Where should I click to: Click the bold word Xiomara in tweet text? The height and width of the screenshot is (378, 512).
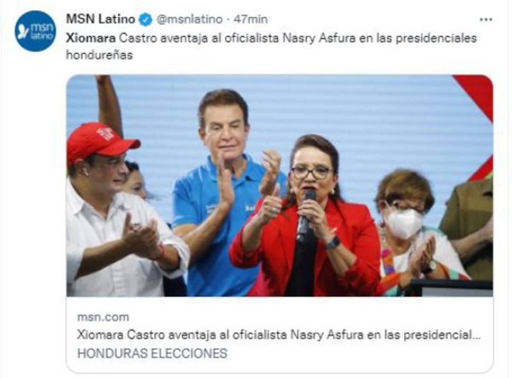click(90, 38)
